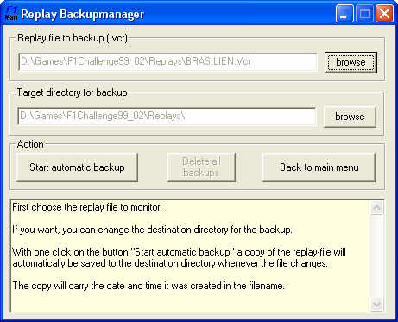The image size is (398, 322).
Task: Click the F1 Man app icon in title bar
Action: [11, 14]
